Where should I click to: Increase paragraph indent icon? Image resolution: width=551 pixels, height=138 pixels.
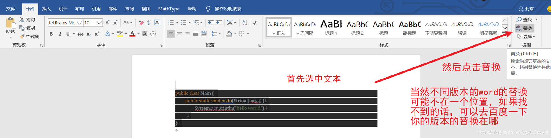click(219, 22)
